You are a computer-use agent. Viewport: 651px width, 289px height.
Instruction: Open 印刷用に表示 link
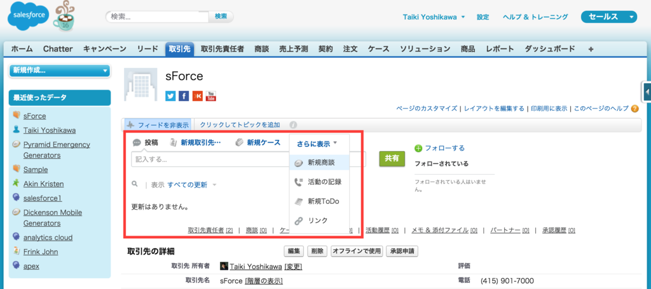coord(549,109)
